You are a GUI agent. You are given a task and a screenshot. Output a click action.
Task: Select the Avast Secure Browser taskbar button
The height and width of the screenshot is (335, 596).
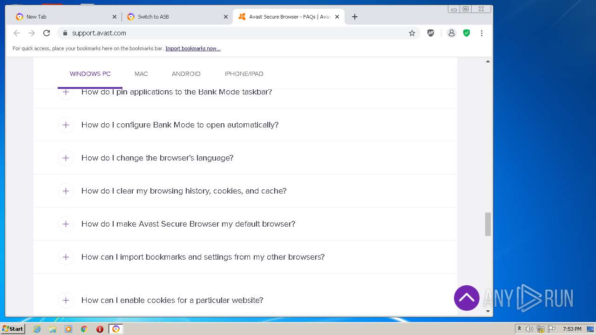pos(116,329)
